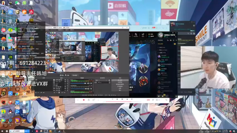Open the League client profile avatar
Image resolution: width=237 pixels, height=133 pixels.
[x=161, y=35]
